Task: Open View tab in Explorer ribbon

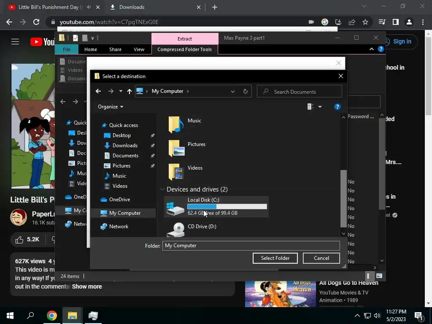Action: [139, 49]
